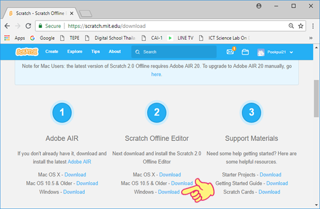Show more bookmarks with the double chevron

coord(311,38)
